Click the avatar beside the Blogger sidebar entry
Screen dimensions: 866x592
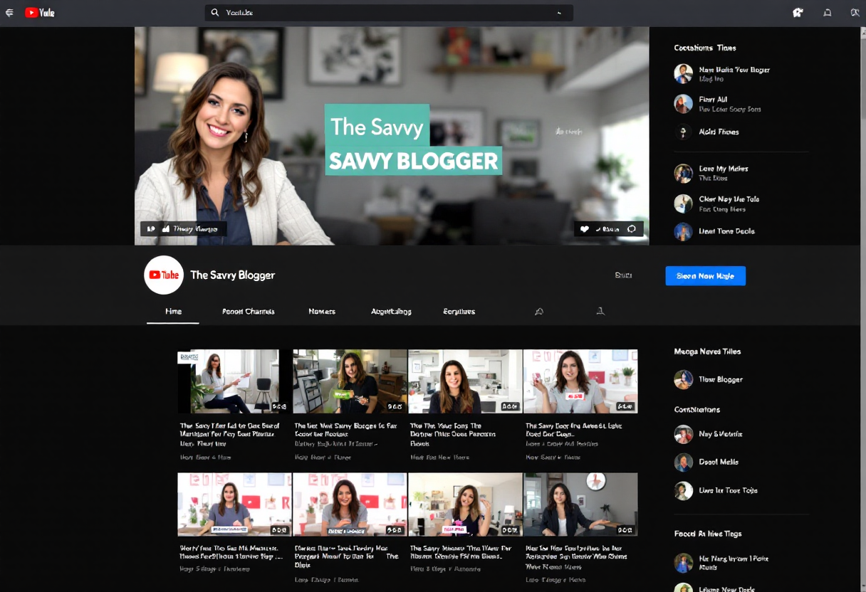[x=684, y=379]
